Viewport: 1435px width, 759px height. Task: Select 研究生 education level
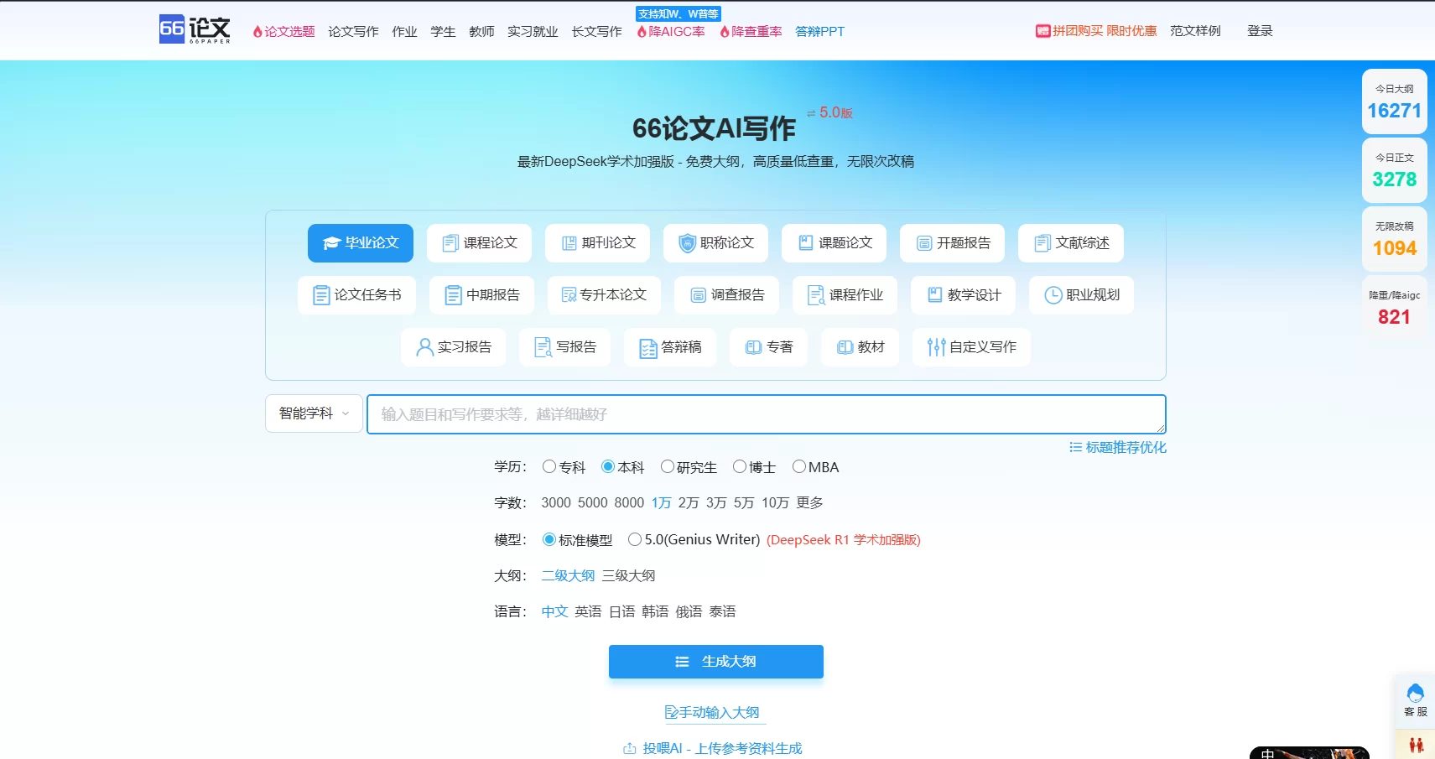pyautogui.click(x=689, y=467)
